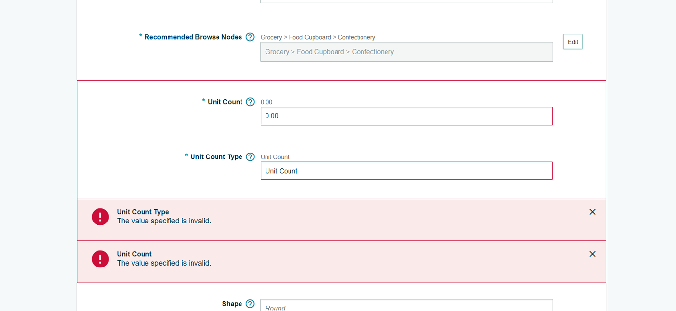The width and height of the screenshot is (676, 311).
Task: Open the Unit Count Type selection field
Action: coord(406,171)
